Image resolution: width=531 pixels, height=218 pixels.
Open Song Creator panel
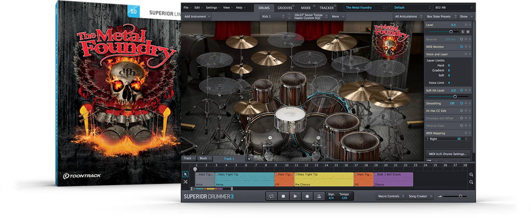tap(420, 196)
